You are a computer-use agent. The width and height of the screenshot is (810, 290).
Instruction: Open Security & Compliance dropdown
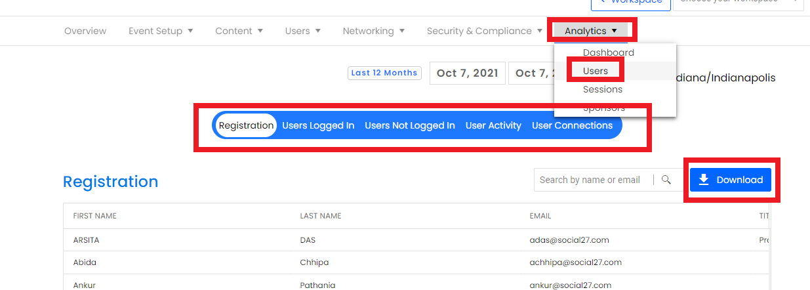click(484, 31)
